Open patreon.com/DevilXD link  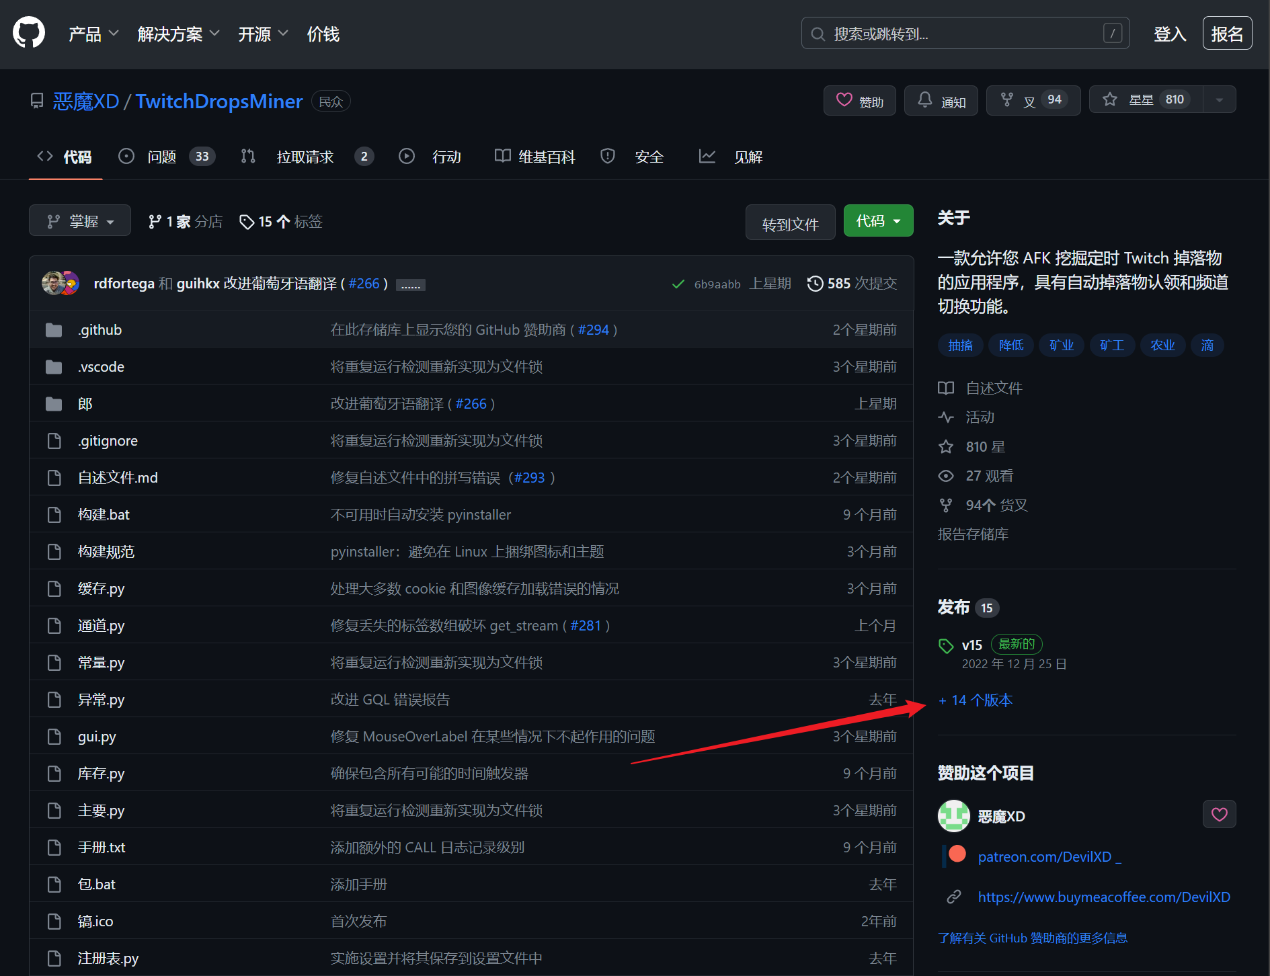[1049, 856]
